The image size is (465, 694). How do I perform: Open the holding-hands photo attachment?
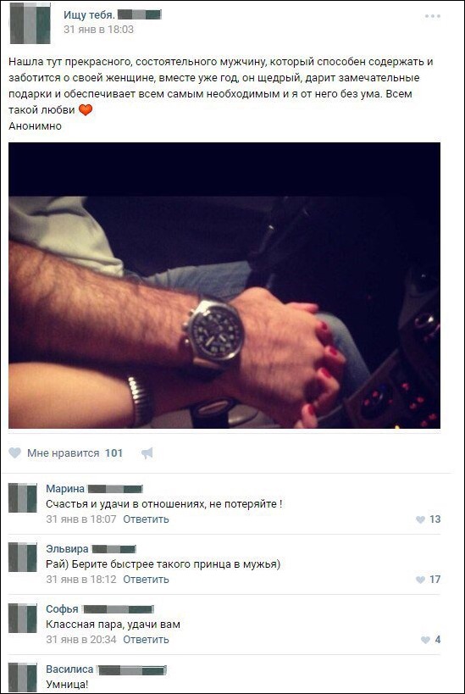224,286
